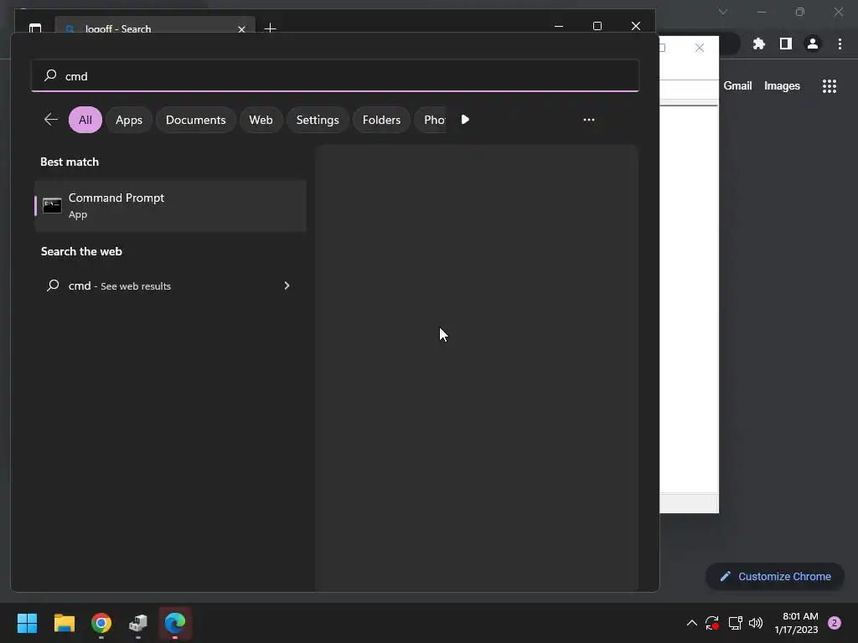Open the computer utility app on the taskbar

(x=138, y=623)
